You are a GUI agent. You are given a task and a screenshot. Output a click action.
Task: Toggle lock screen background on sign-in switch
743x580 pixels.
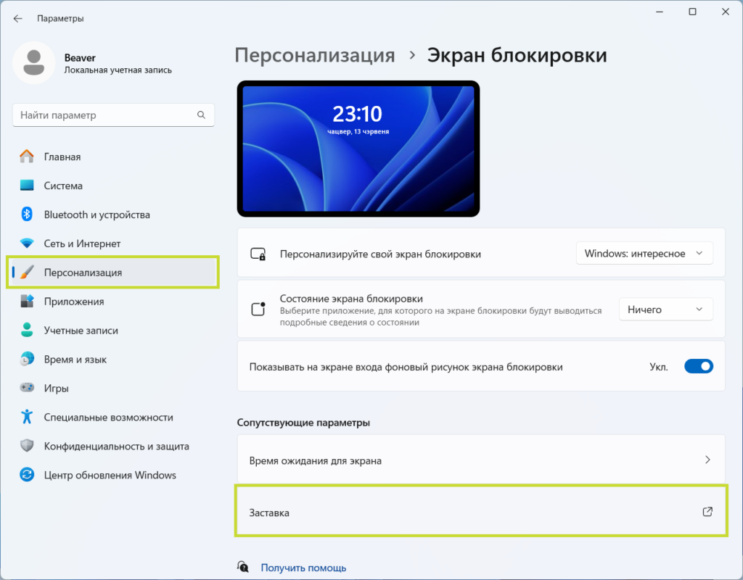(699, 366)
